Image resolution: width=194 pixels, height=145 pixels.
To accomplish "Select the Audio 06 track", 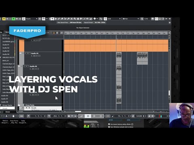I will pyautogui.click(x=33, y=66).
